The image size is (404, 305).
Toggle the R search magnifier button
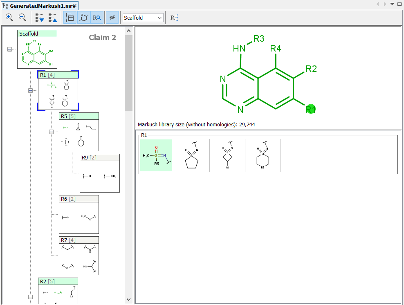click(97, 18)
